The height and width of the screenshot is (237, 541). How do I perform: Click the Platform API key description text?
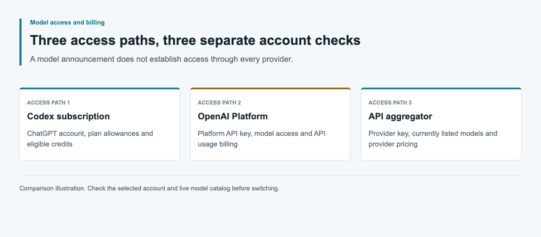coord(262,139)
